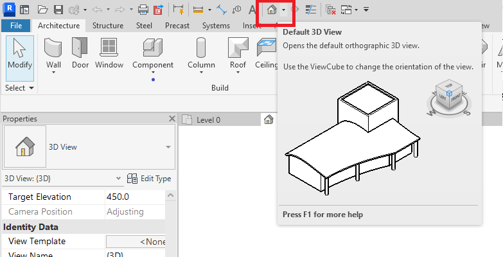503x257 pixels.
Task: Close the Properties panel
Action: (x=172, y=119)
